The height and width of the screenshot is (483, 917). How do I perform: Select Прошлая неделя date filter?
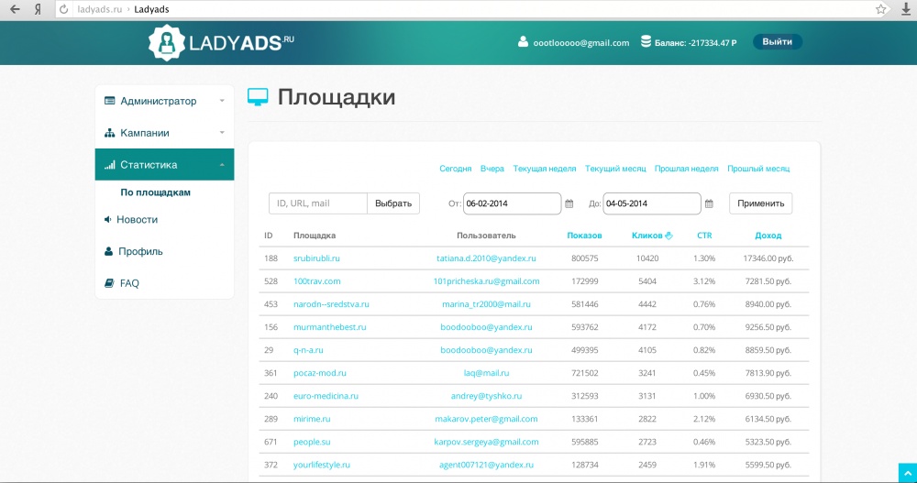pos(686,169)
